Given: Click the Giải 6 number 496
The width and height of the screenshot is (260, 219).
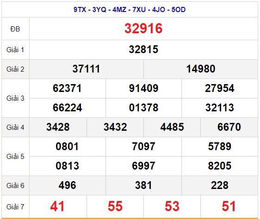Looking at the screenshot, I should 67,185.
